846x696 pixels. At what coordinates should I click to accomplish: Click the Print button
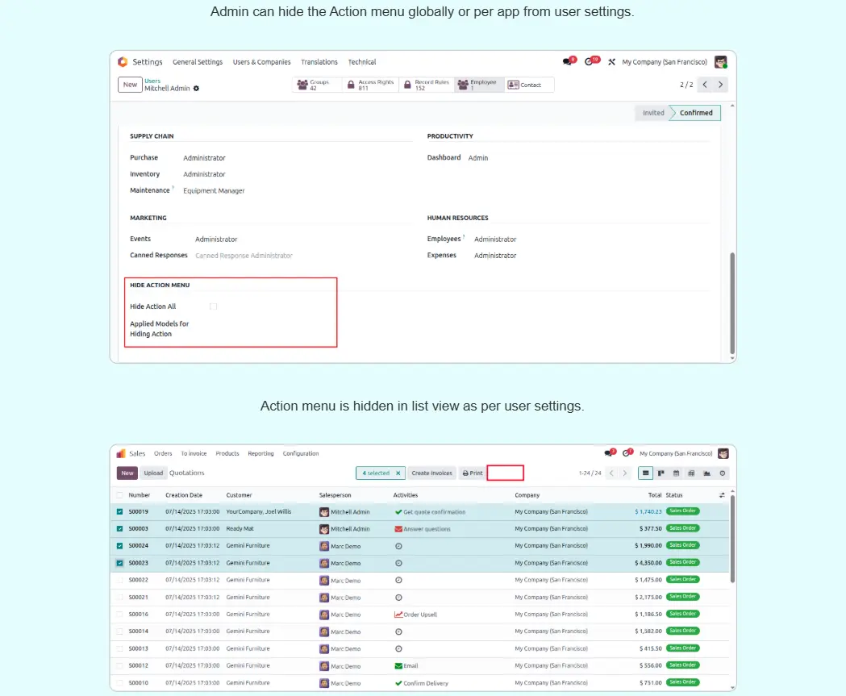473,473
